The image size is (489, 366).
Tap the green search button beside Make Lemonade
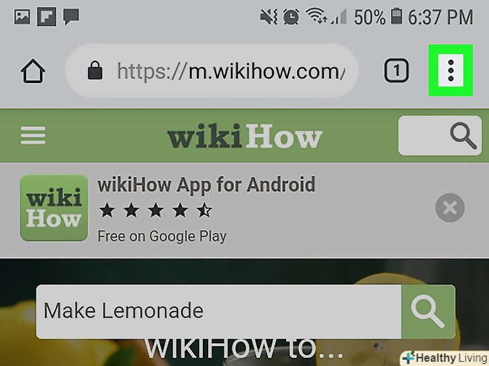[x=428, y=312]
